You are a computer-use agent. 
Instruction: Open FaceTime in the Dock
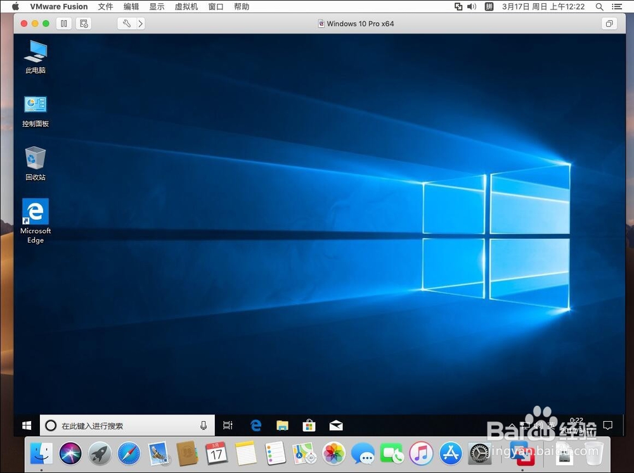[392, 453]
